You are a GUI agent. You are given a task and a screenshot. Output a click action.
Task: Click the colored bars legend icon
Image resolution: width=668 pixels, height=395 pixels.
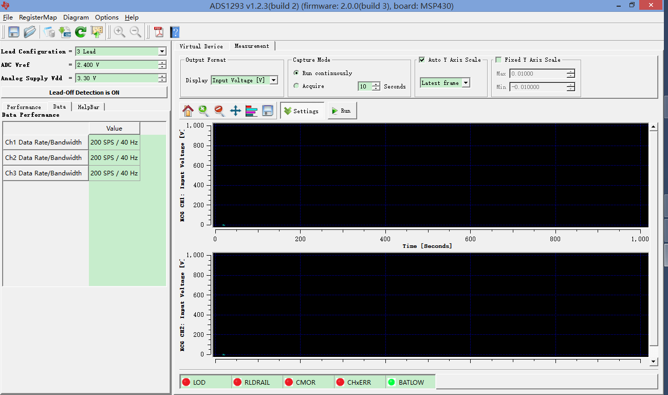point(251,111)
